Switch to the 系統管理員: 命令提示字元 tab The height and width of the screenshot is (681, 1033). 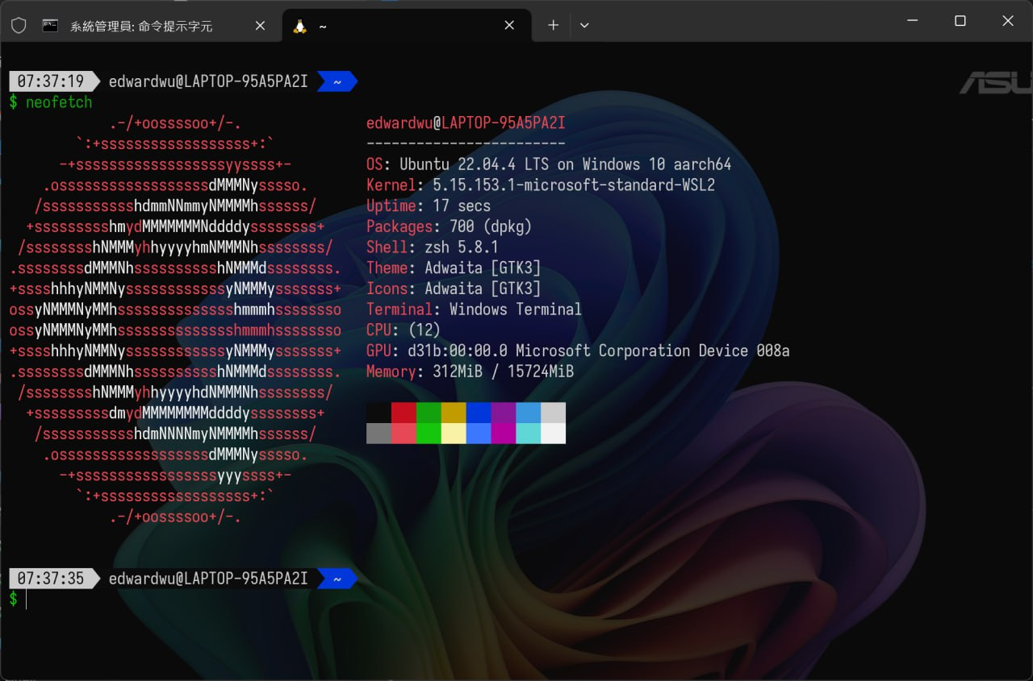pyautogui.click(x=141, y=26)
